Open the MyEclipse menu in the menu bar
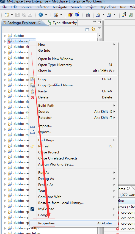 coord(108,7)
